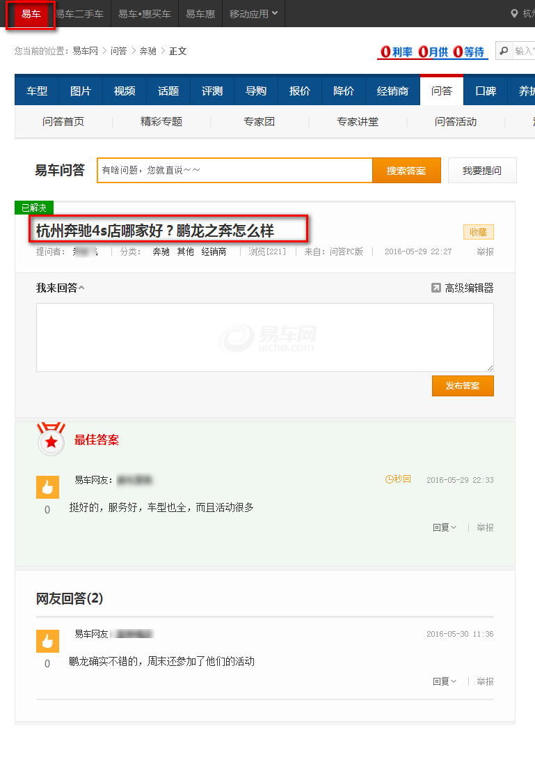This screenshot has width=535, height=760.
Task: Expand 回复 on the best answer
Action: (445, 527)
